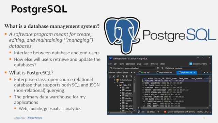Click last plug icon in Database Explorer toolbar
218x123 pixels.
(131, 77)
